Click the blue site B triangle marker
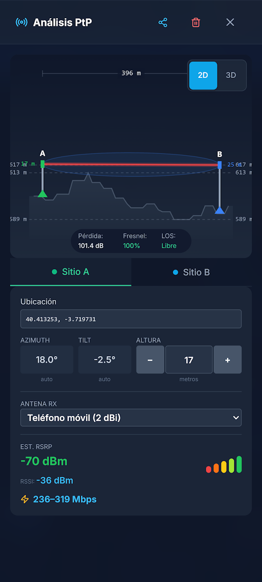The height and width of the screenshot is (582, 262). click(220, 210)
